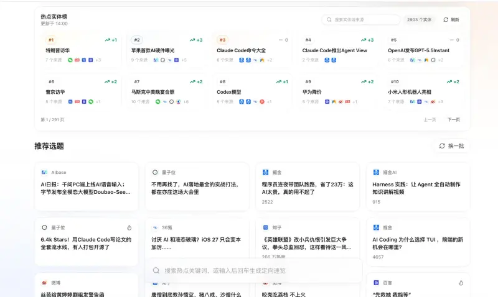This screenshot has width=498, height=297.
Task: Click 第 1 / 291 页 page indicator
Action: [52, 119]
